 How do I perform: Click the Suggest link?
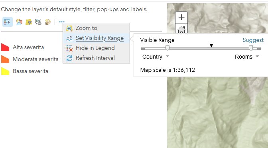coord(253,40)
